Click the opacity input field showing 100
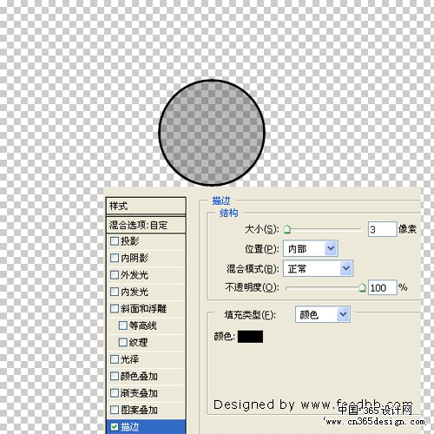434x434 pixels. [x=382, y=287]
